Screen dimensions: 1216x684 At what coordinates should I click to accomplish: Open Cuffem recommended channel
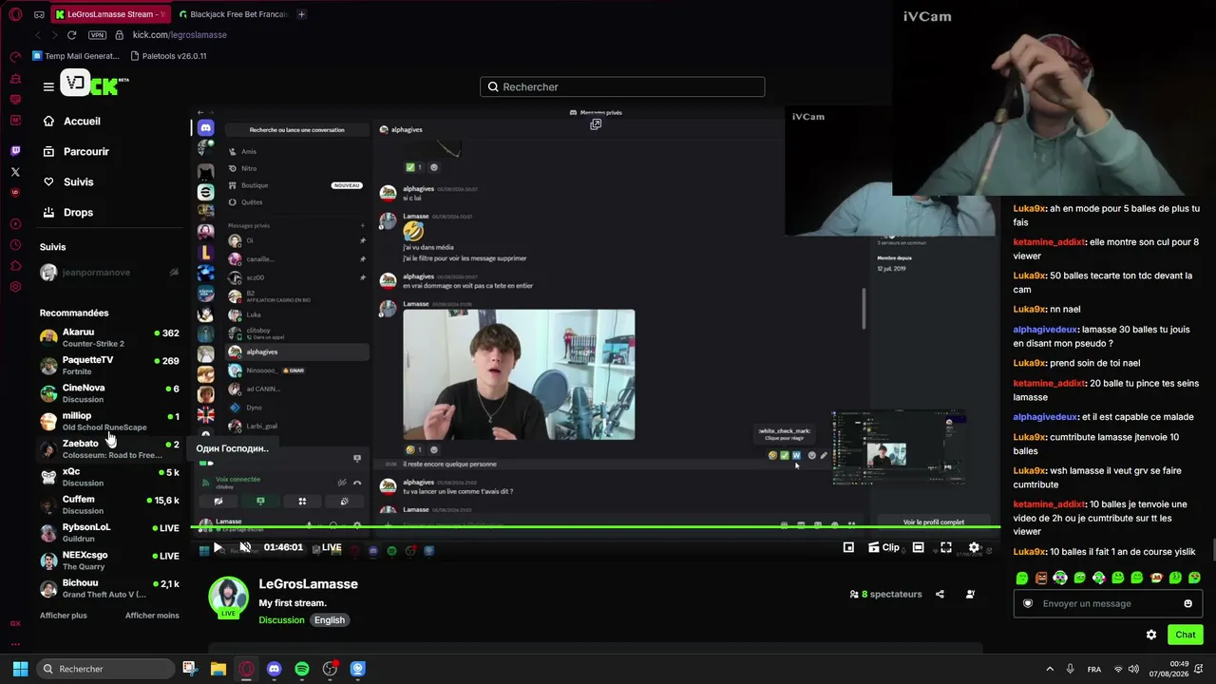(x=110, y=504)
